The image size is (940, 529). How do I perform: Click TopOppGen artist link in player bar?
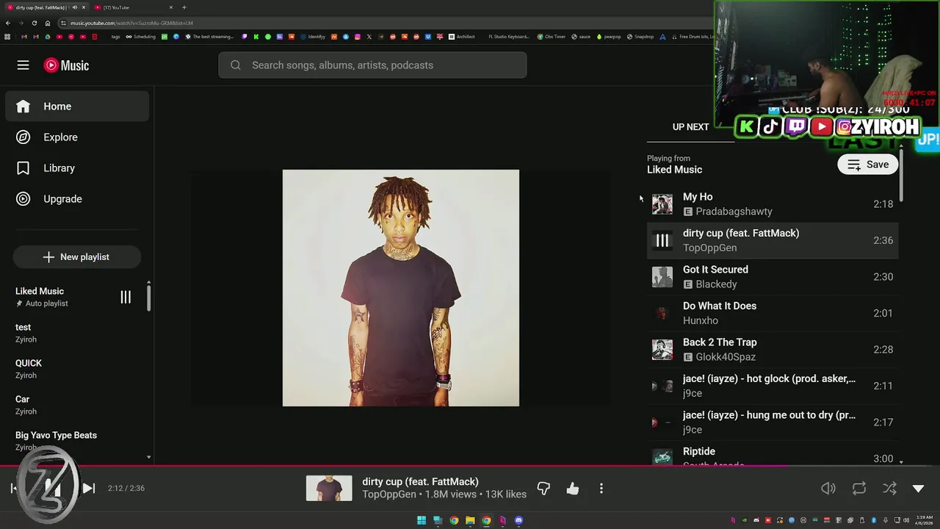coord(389,494)
